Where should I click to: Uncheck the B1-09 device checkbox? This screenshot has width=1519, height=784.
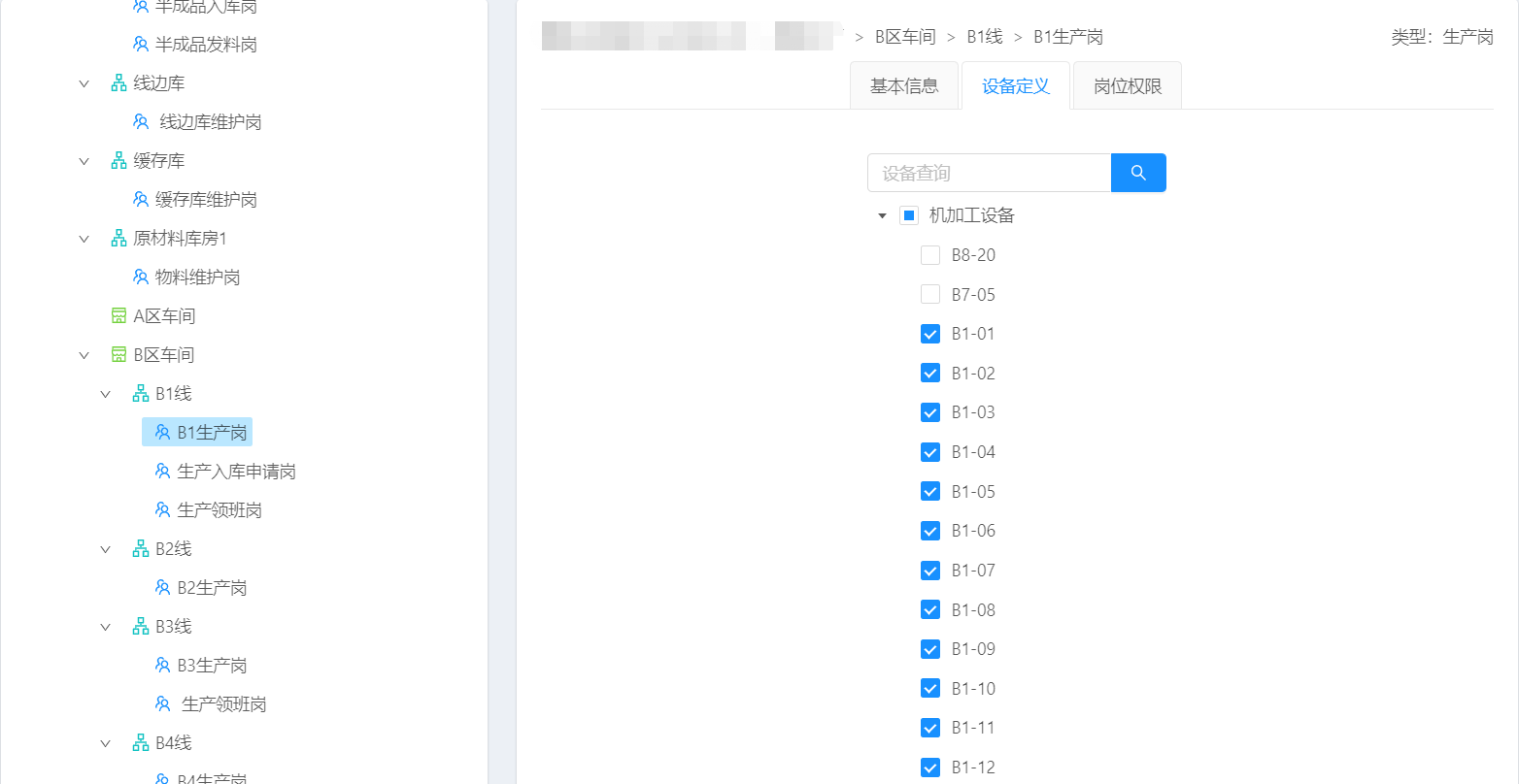coord(930,649)
